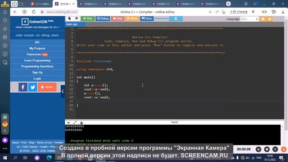Collapse the fold arrow at code line 14
288x162 pixels.
74,81
